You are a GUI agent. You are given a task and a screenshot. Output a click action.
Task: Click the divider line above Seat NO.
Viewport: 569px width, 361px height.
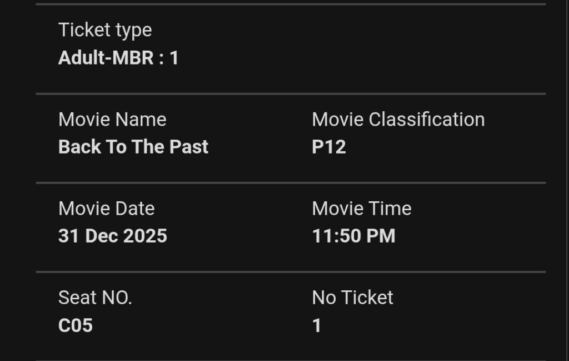tap(291, 272)
